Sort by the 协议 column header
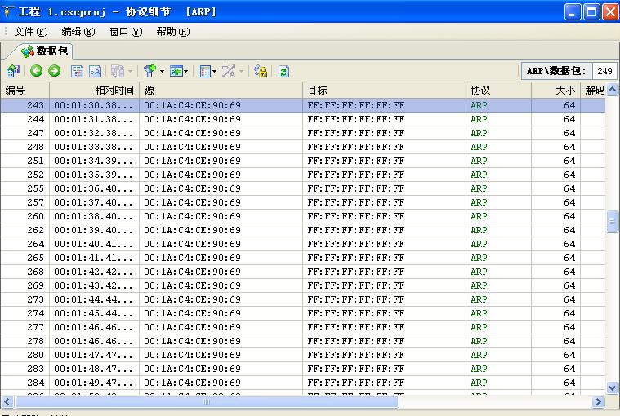This screenshot has height=416, width=620. point(480,91)
